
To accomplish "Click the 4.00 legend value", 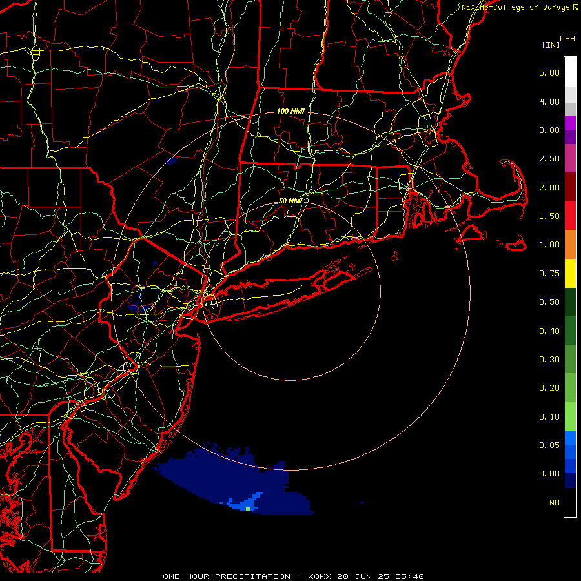I will [549, 101].
